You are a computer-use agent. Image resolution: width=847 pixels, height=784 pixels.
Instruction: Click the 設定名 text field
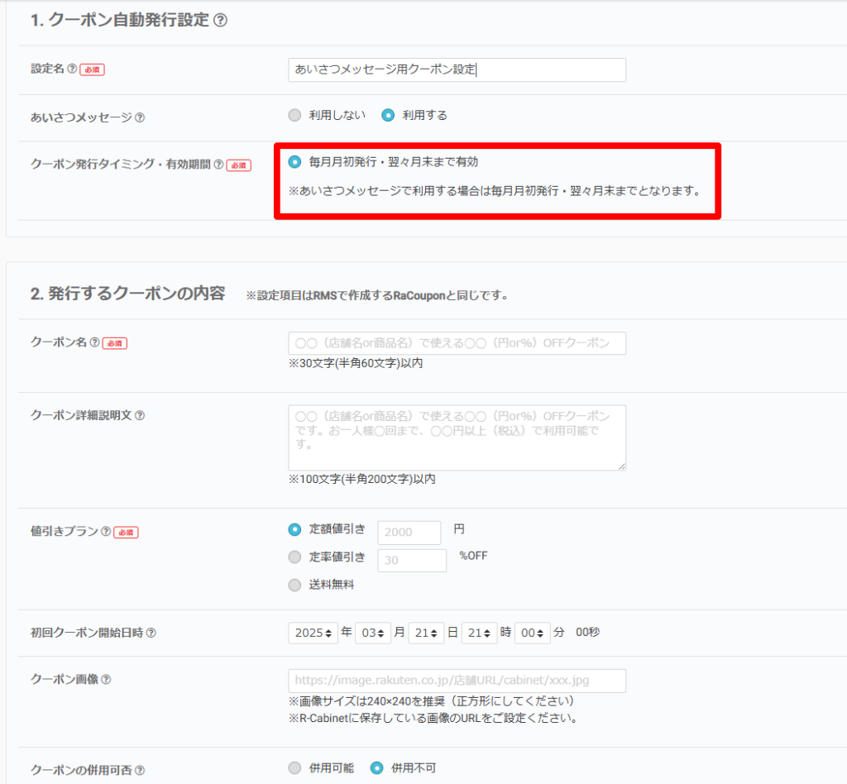tap(457, 69)
